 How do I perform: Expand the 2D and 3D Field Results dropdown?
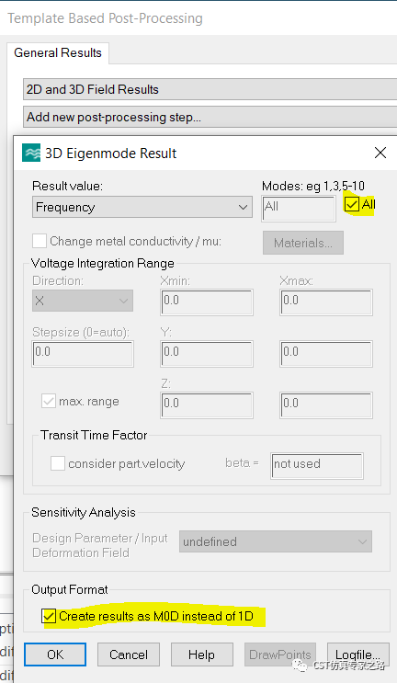(x=210, y=89)
